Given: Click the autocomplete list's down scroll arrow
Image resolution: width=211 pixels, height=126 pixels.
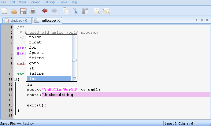Looking at the screenshot, I should point(74,79).
